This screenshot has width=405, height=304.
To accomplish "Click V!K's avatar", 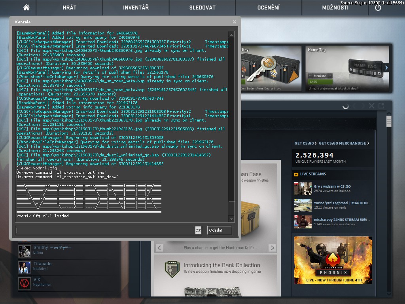I will 25,283.
